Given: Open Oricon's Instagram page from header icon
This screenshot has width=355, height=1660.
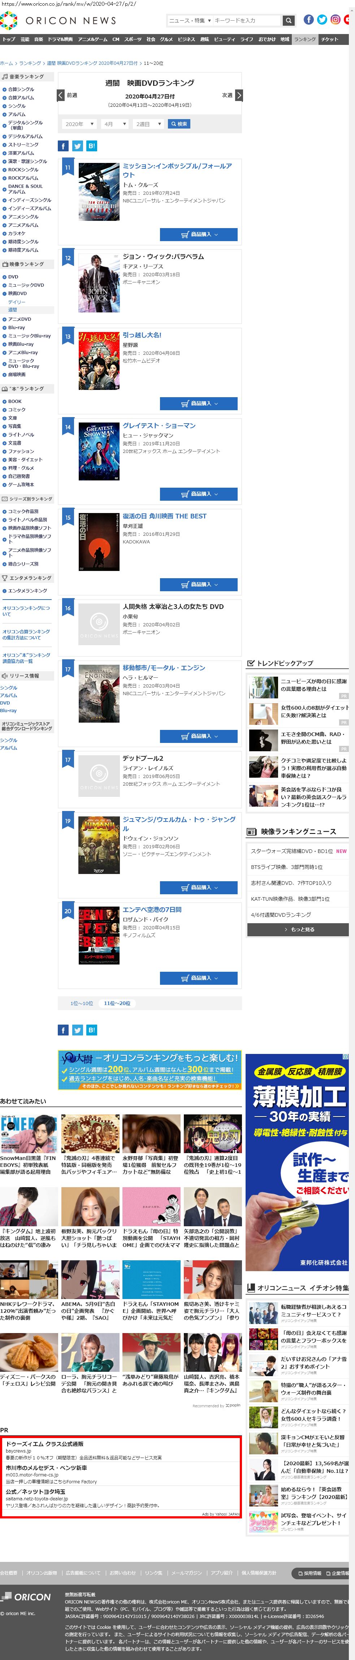Looking at the screenshot, I should [336, 19].
